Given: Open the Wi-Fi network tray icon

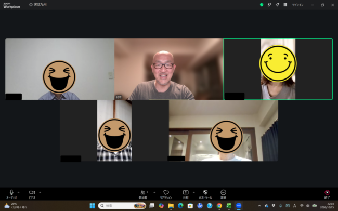Looking at the screenshot, I should 302,206.
